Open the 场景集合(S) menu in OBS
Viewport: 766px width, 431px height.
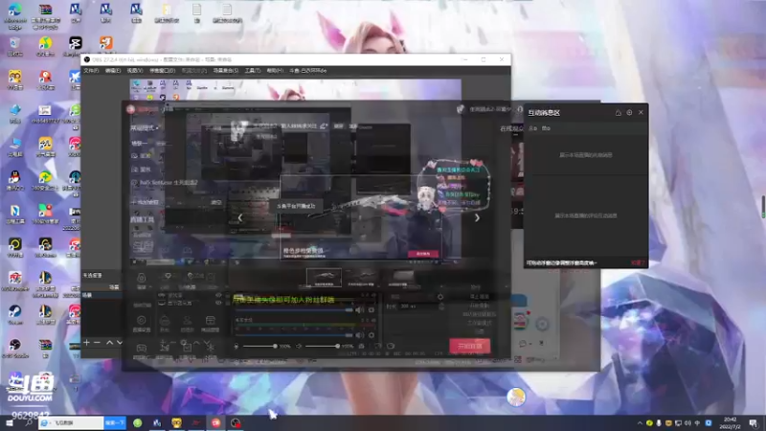(226, 71)
